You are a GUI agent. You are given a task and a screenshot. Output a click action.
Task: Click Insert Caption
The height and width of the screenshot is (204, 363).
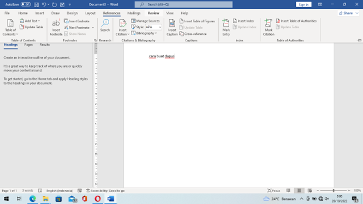click(x=172, y=27)
